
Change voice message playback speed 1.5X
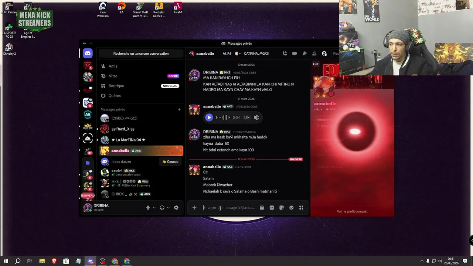click(246, 117)
